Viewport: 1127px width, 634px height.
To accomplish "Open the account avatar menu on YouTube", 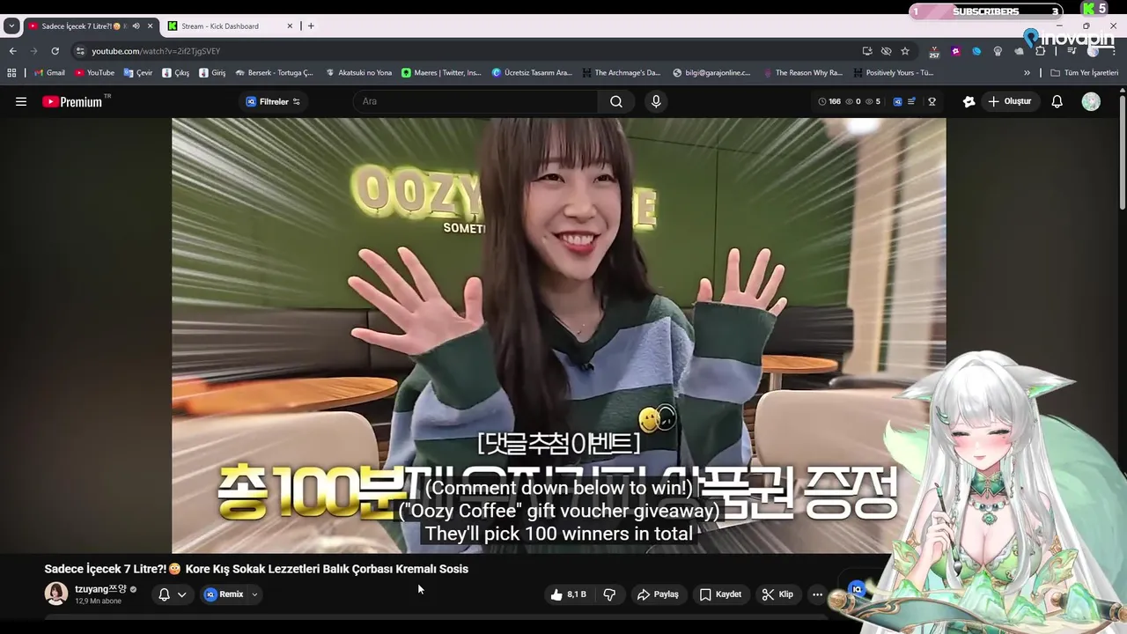I will (1091, 101).
